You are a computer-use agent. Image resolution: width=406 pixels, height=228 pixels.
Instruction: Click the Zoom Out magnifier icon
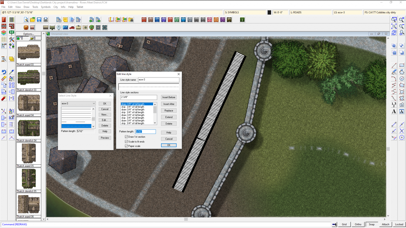coord(402,26)
